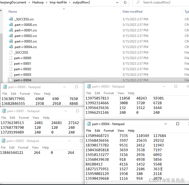Expand chevron after tmp-testFile in breadcrumb
189x185 pixels.
70,3
